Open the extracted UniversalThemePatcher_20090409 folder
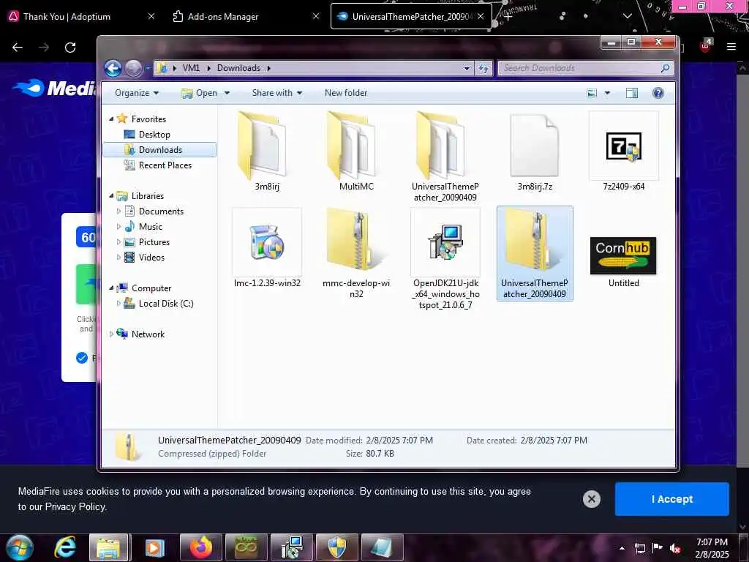 (445, 157)
